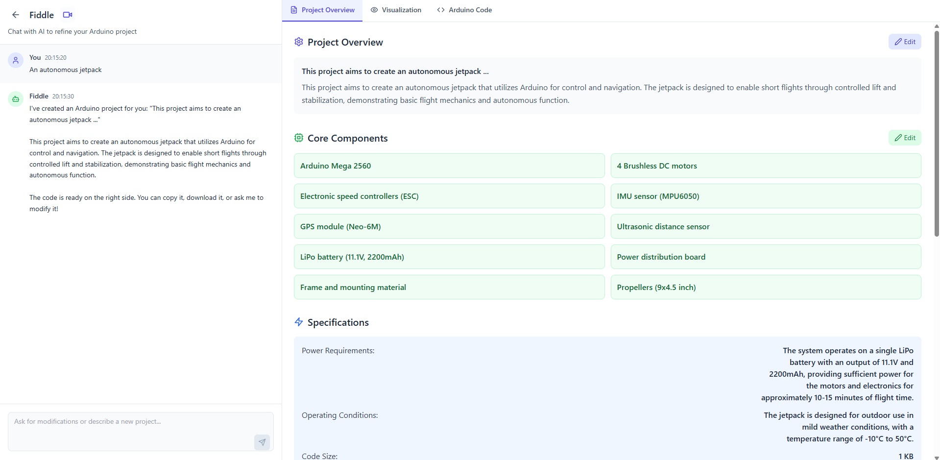
Task: Select the Project Overview tab
Action: click(322, 10)
